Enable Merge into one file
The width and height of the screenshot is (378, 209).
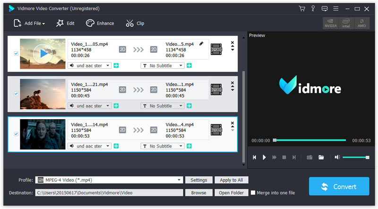tap(254, 193)
